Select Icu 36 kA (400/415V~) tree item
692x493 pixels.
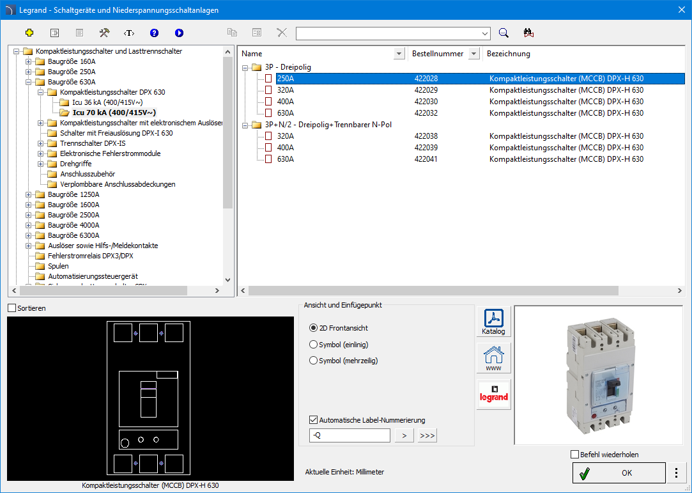108,102
